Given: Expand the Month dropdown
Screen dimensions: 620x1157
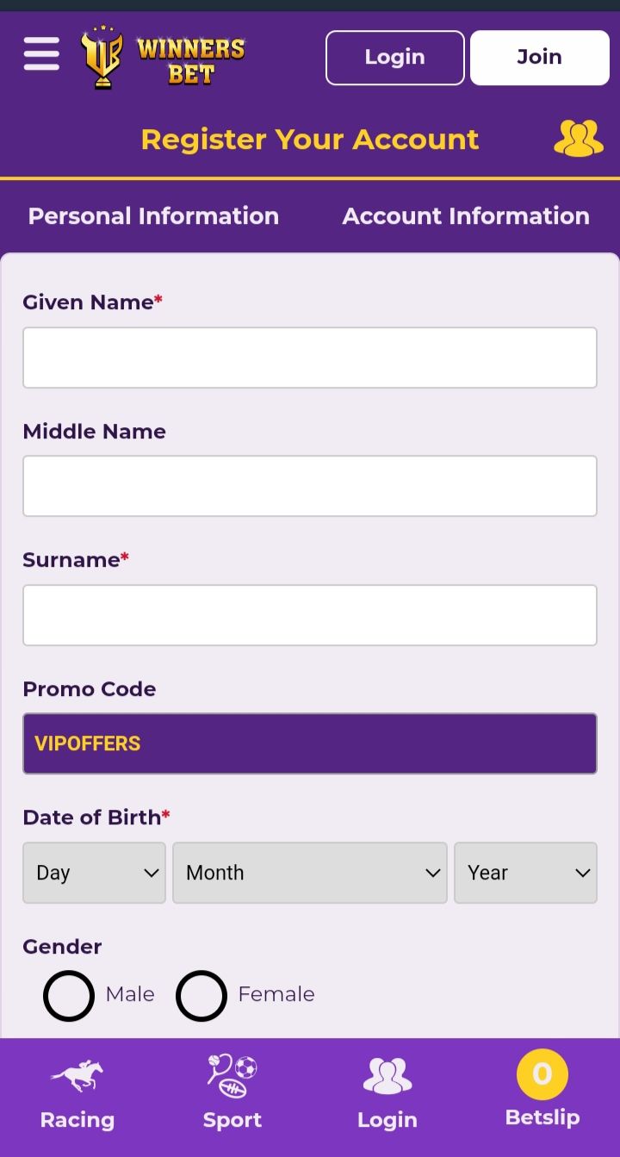Looking at the screenshot, I should tap(310, 873).
